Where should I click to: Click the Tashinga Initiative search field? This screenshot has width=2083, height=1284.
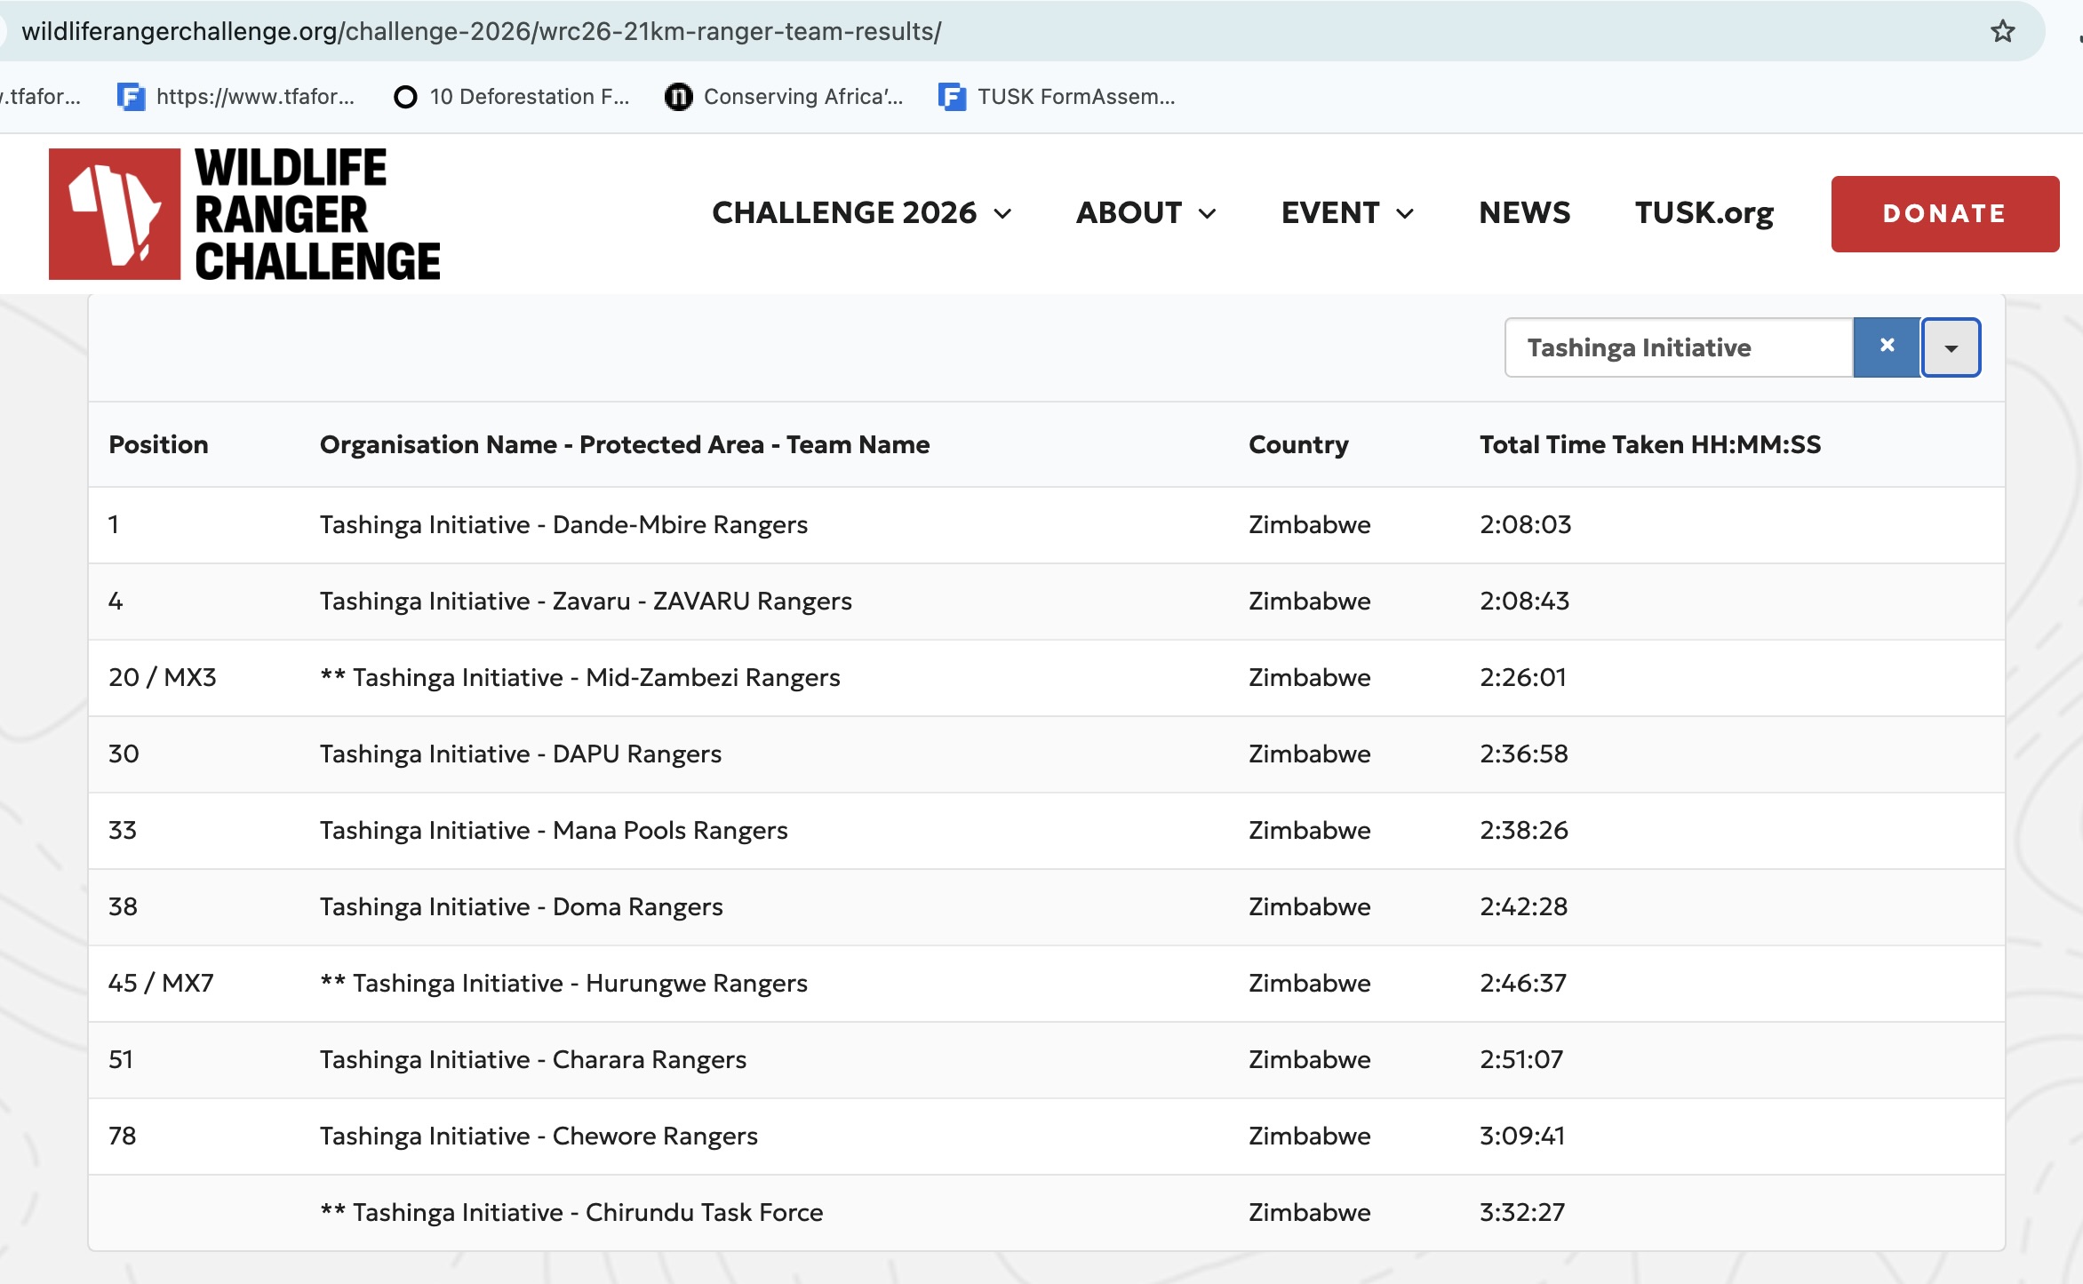pyautogui.click(x=1679, y=347)
